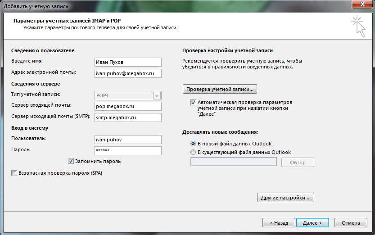Click the existing data file path field
Viewport: 375px width, 235px height.
pyautogui.click(x=233, y=162)
